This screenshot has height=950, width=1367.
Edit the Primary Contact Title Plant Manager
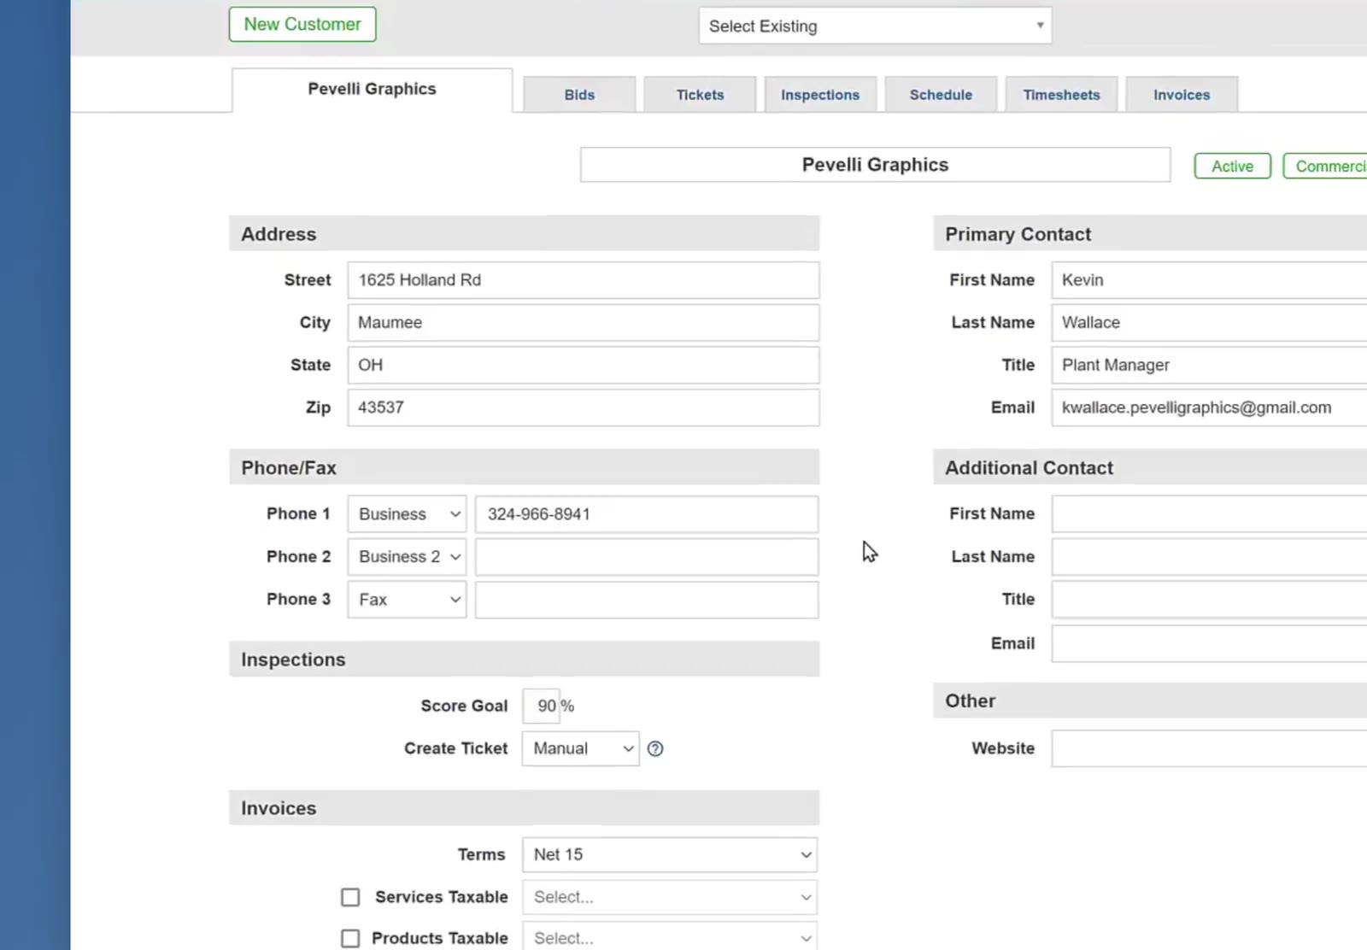coord(1209,365)
